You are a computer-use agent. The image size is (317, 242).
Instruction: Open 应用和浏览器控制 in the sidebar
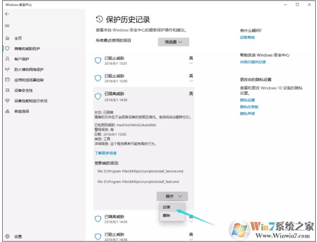29,80
